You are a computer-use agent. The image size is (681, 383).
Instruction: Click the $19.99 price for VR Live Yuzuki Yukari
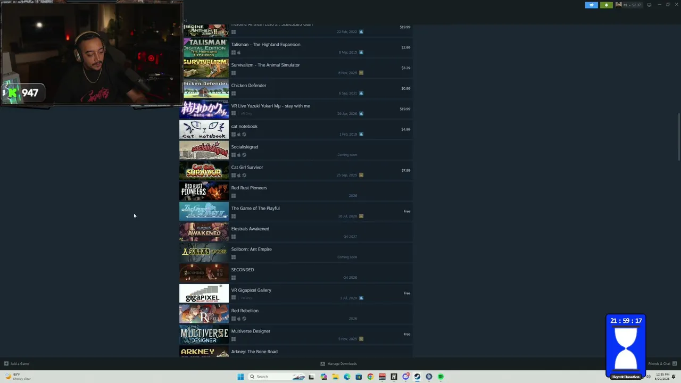click(x=405, y=109)
